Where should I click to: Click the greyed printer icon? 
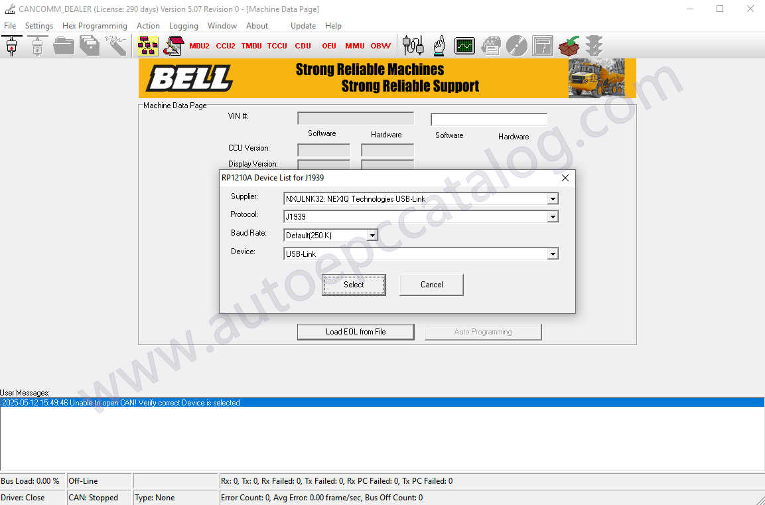pos(491,46)
